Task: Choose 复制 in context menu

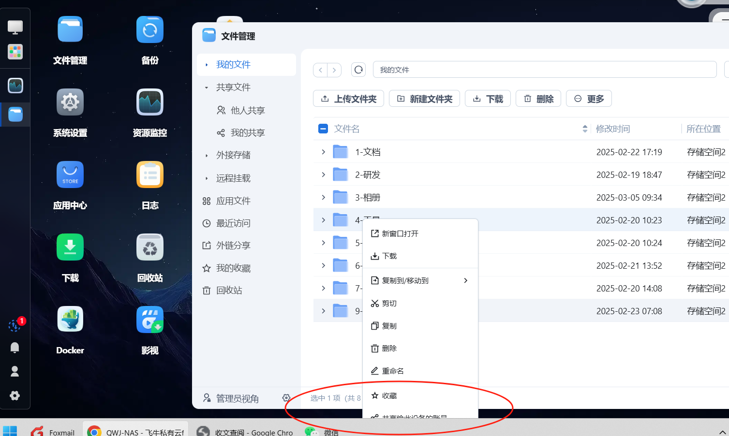Action: point(420,326)
